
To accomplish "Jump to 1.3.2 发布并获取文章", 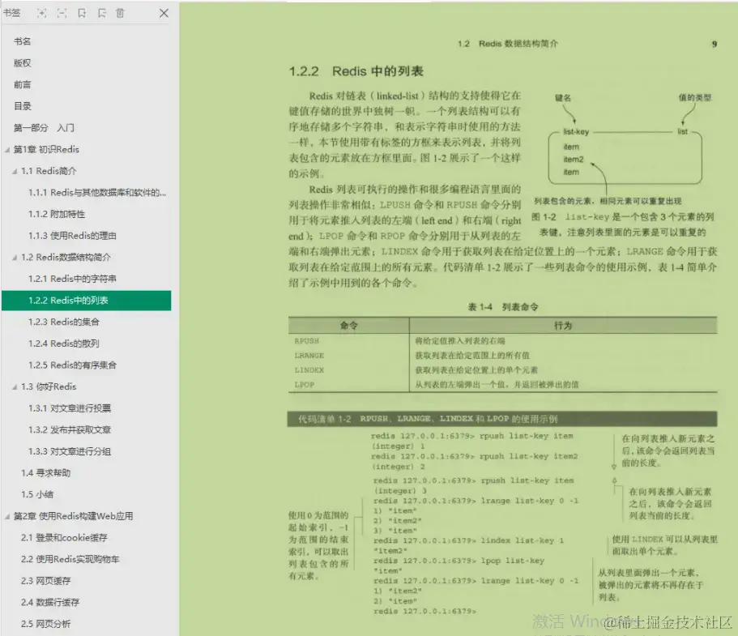I will 69,430.
